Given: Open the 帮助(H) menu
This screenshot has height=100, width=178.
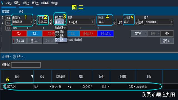Looking at the screenshot, I should point(54,3).
